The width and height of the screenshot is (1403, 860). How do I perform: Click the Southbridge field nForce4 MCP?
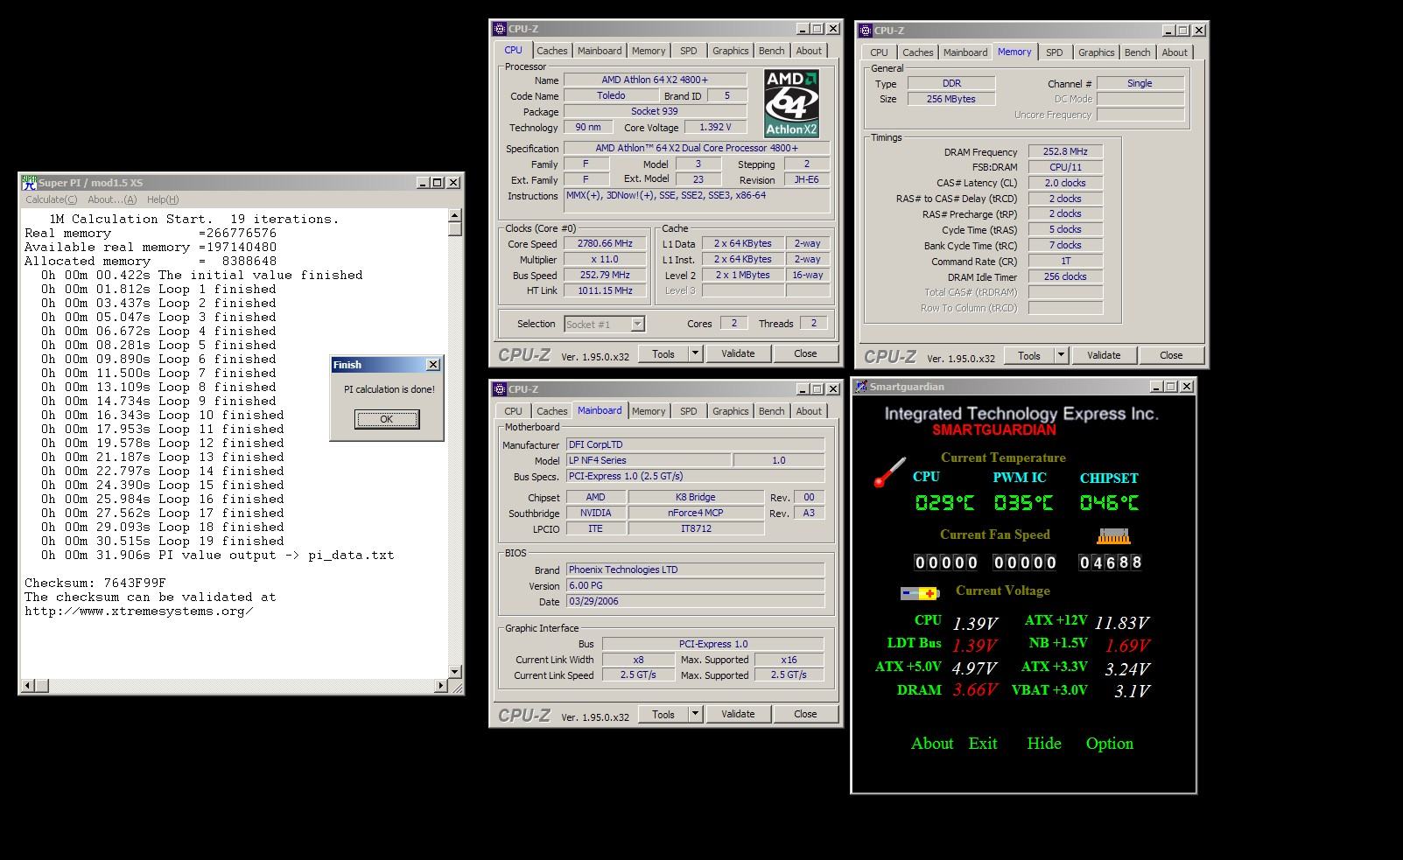[x=696, y=513]
